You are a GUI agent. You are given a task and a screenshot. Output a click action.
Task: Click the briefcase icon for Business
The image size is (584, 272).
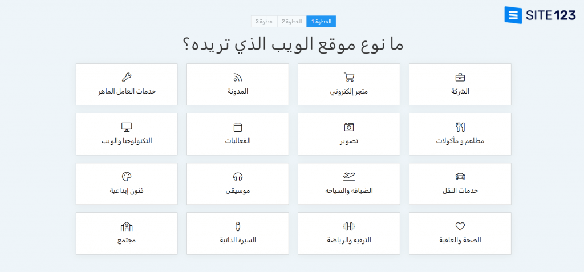[x=460, y=77]
